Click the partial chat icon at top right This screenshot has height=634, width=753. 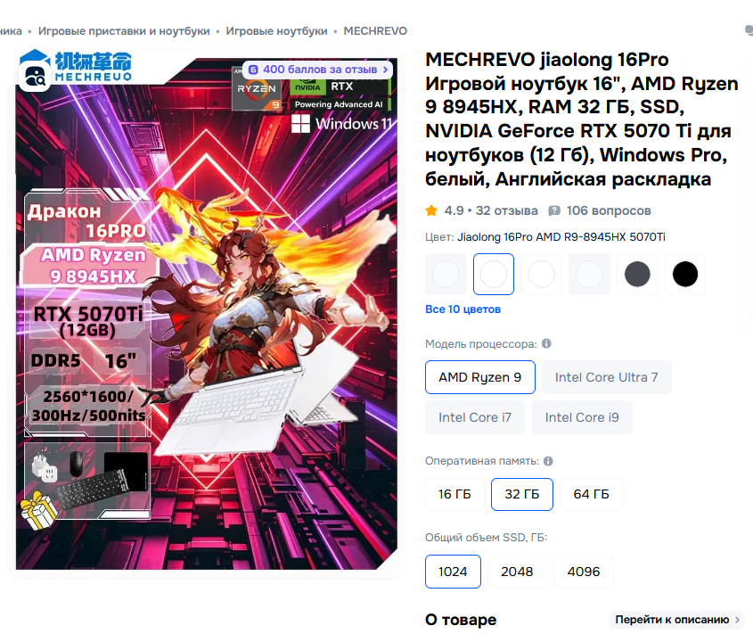point(749,30)
